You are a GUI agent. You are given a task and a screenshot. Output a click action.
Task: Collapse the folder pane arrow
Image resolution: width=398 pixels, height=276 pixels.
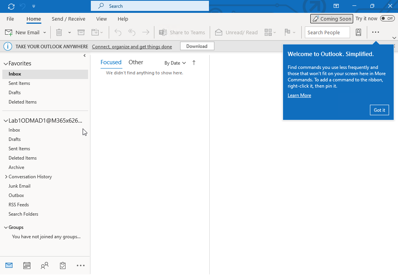(x=85, y=56)
